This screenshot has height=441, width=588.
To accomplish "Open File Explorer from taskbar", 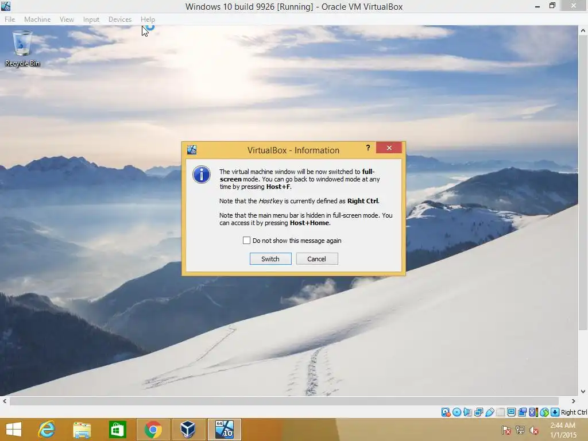I will 82,430.
